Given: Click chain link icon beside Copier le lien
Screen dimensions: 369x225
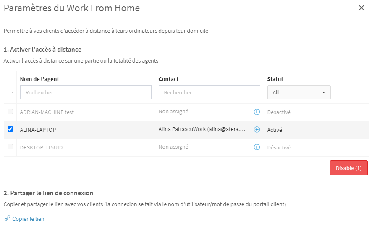Looking at the screenshot, I should tap(7, 218).
